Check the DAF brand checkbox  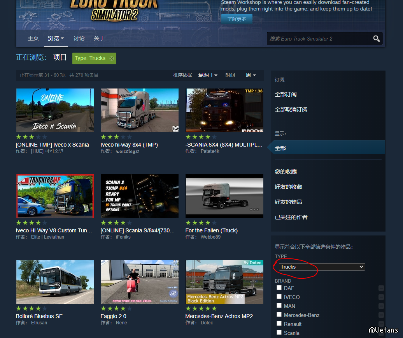279,287
